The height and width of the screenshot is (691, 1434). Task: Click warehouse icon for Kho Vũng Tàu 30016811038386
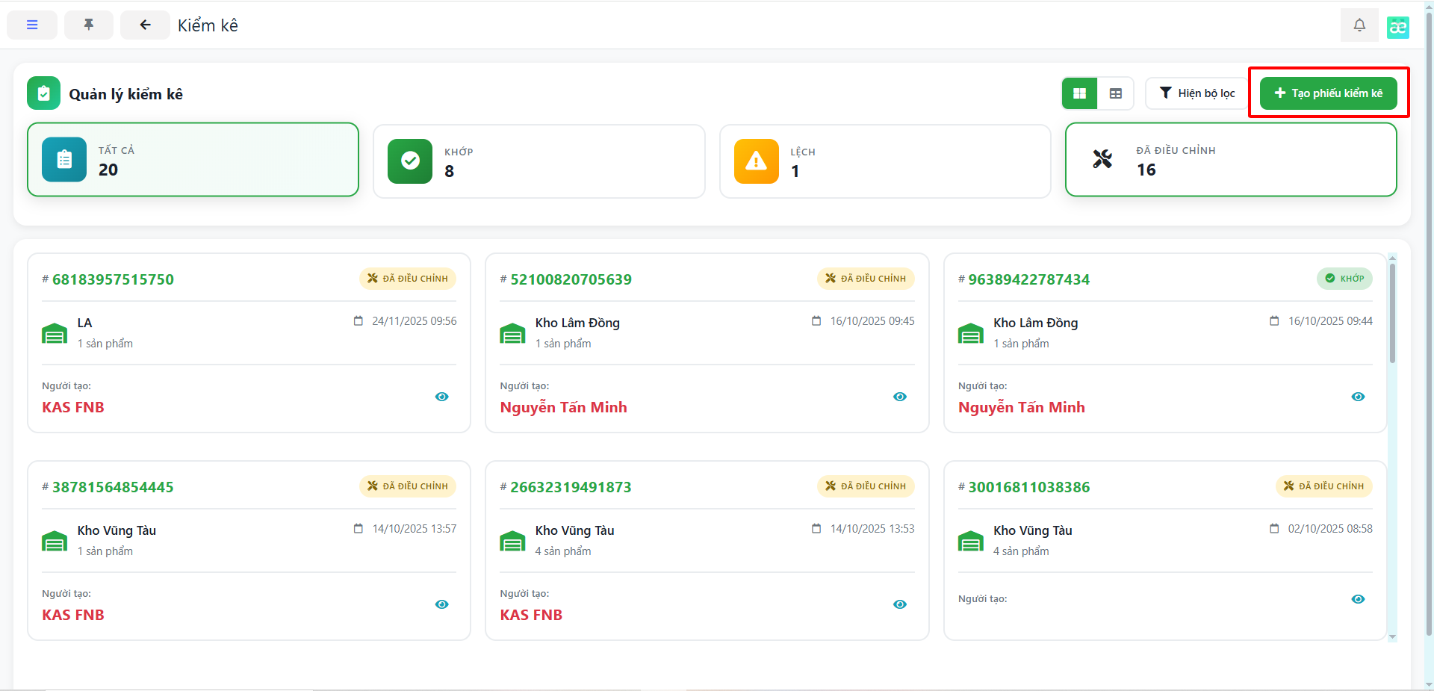970,541
